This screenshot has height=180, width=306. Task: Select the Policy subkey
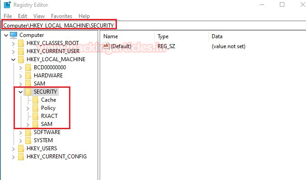pos(48,108)
